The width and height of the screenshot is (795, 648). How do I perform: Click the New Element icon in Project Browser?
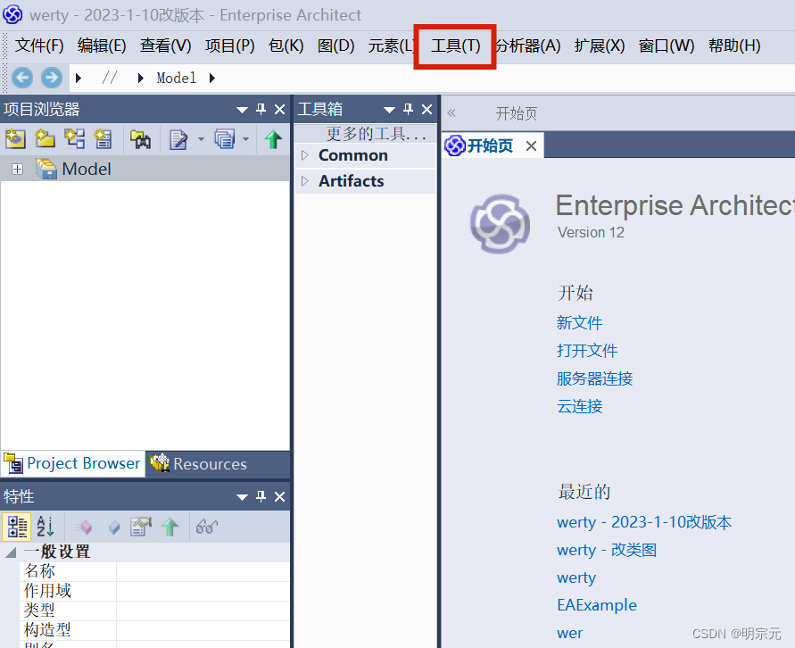(x=103, y=138)
